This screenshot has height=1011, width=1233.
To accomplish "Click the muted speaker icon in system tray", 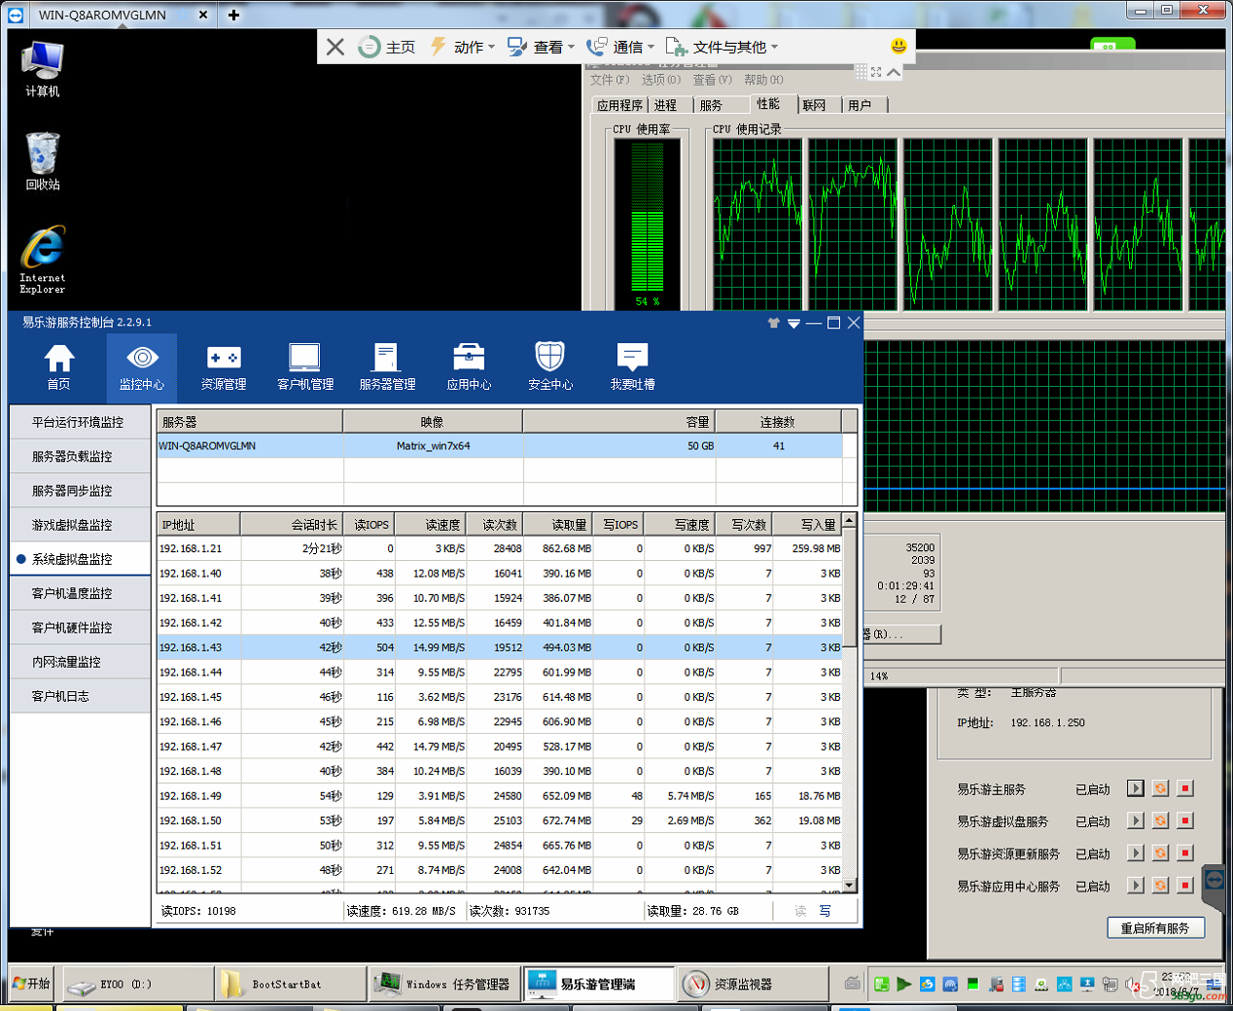I will tap(1131, 984).
